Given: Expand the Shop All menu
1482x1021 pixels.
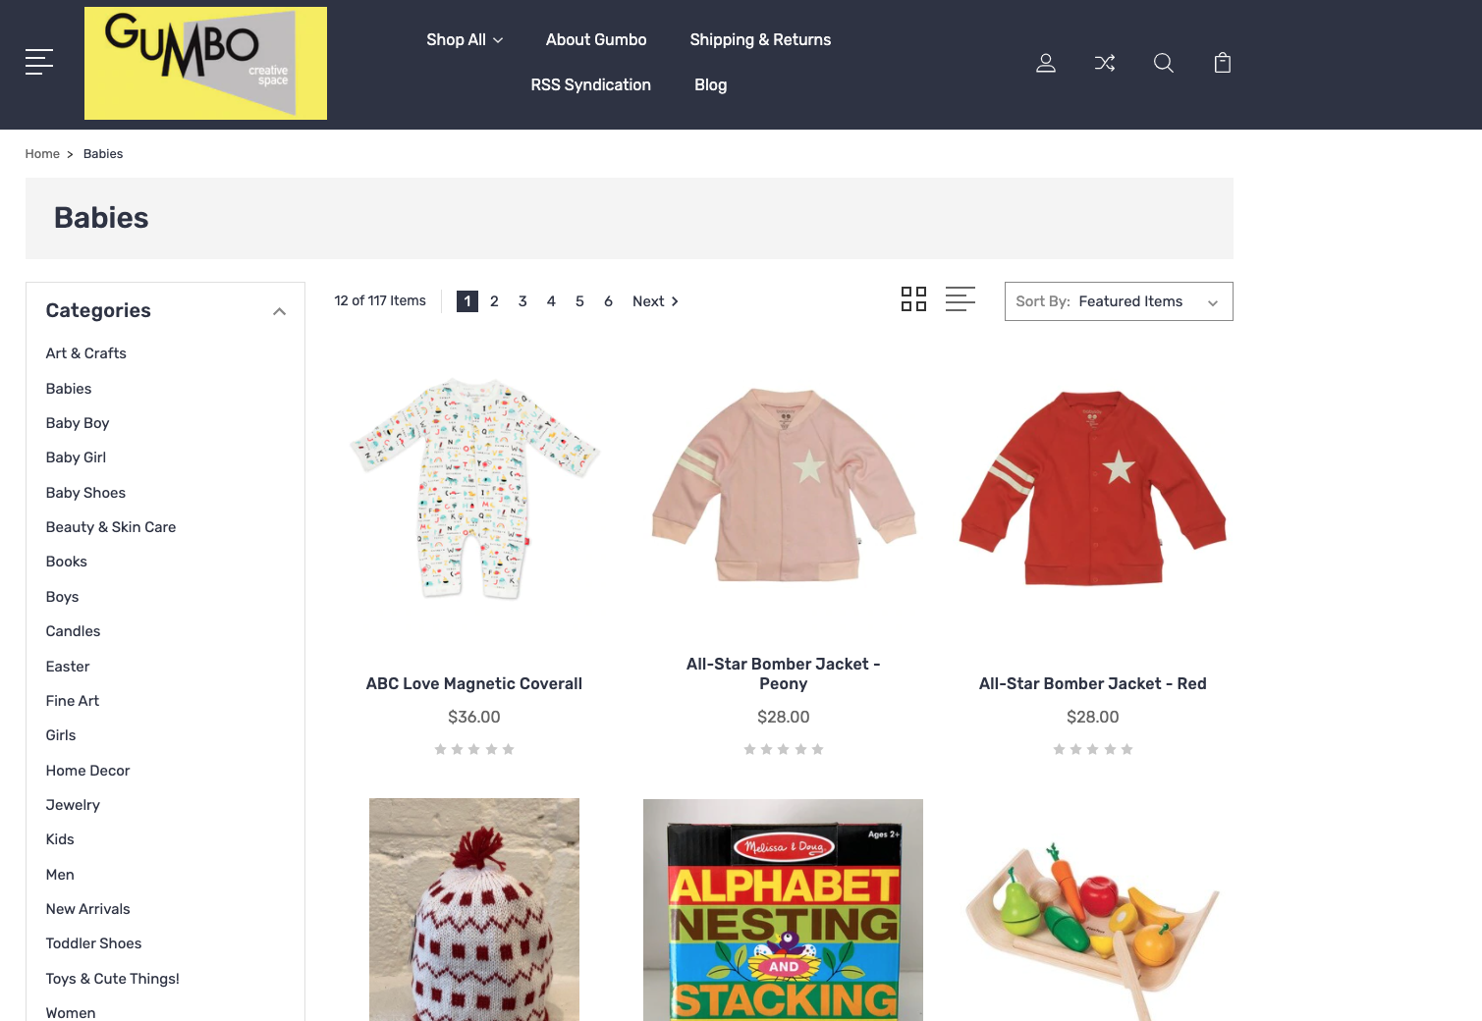Looking at the screenshot, I should coord(465,40).
